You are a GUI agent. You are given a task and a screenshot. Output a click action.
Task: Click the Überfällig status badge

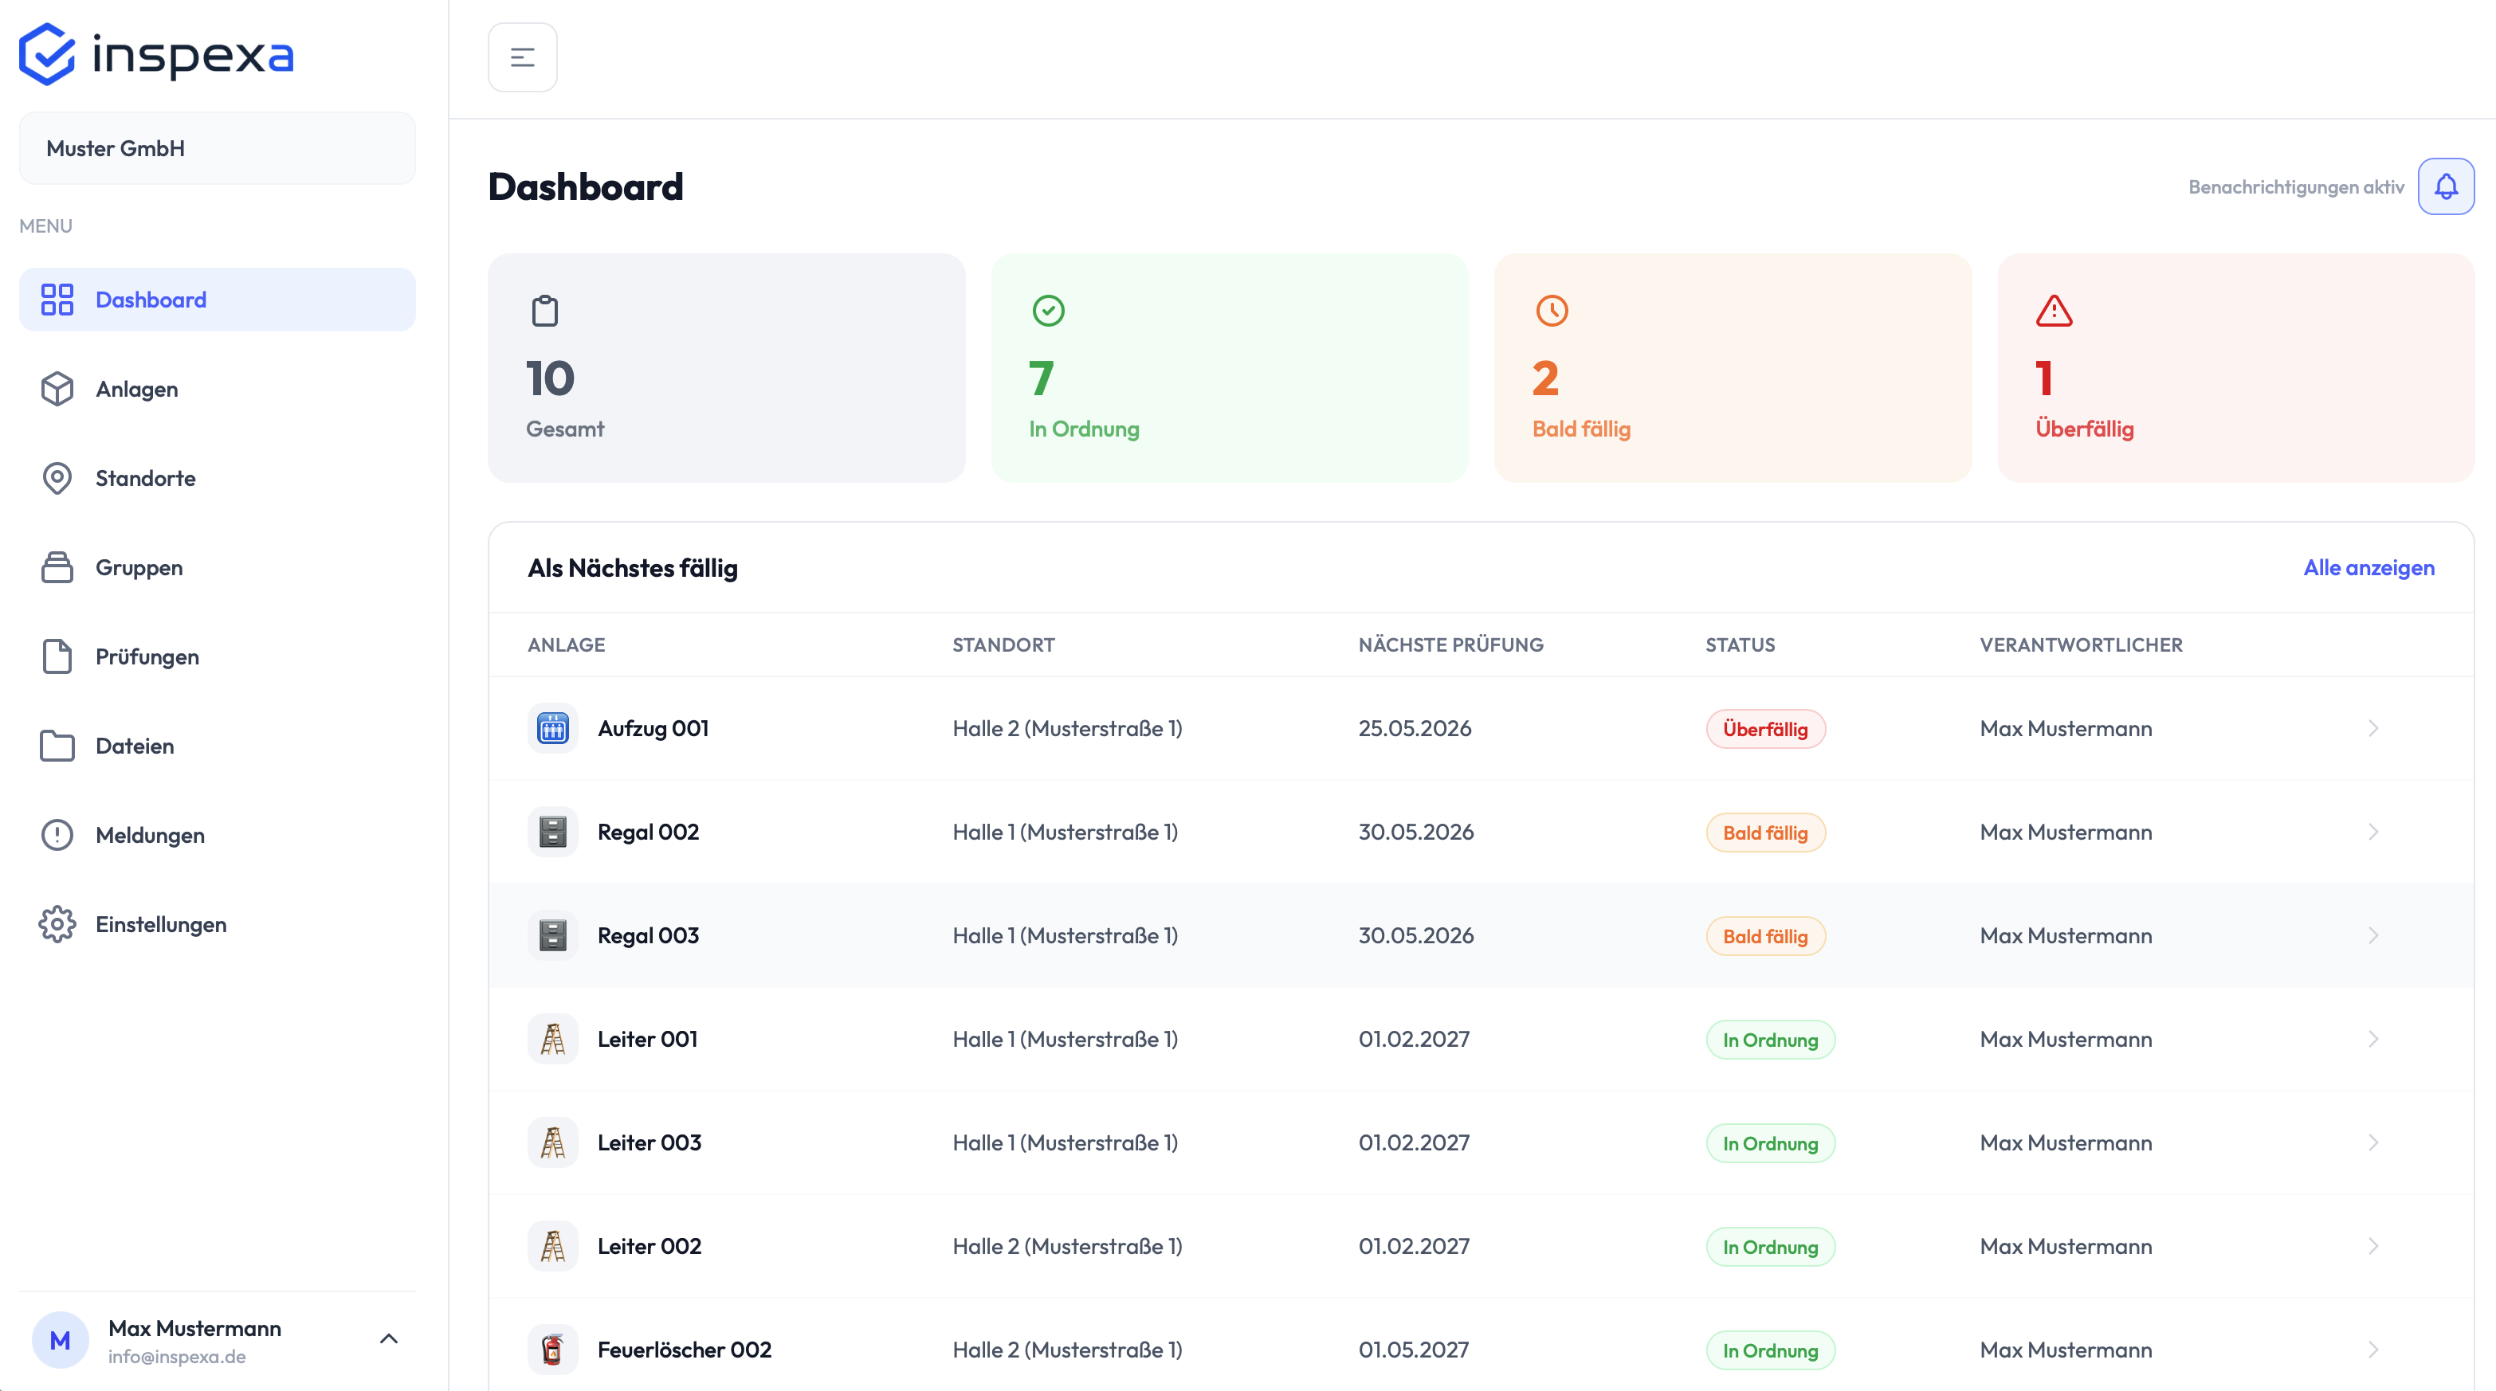1764,730
